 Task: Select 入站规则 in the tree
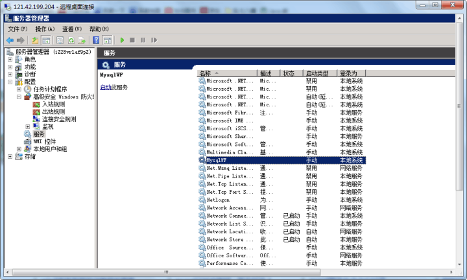tap(54, 104)
